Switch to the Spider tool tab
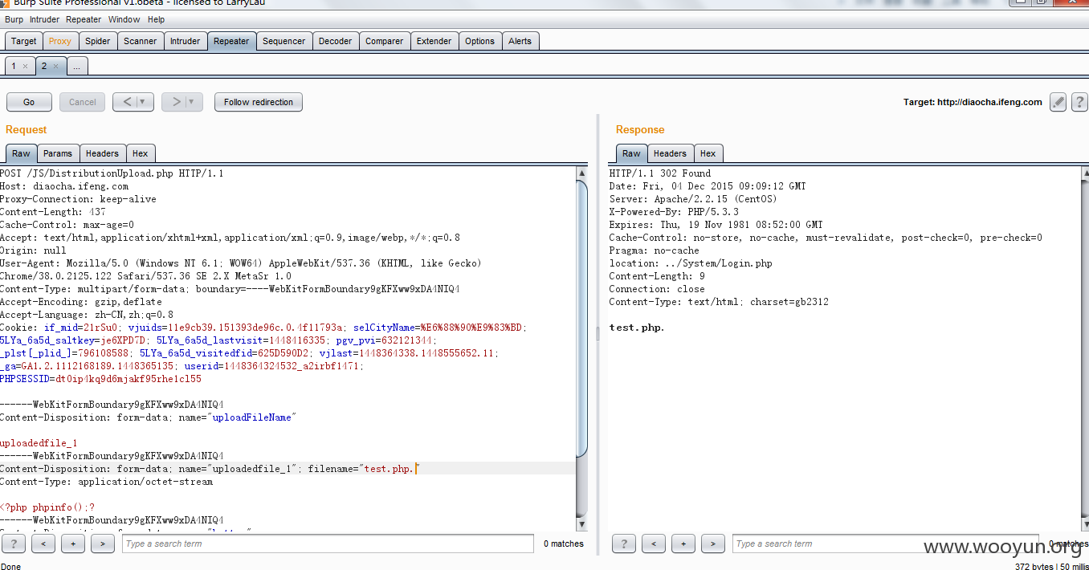Viewport: 1089px width, 570px height. pos(98,41)
